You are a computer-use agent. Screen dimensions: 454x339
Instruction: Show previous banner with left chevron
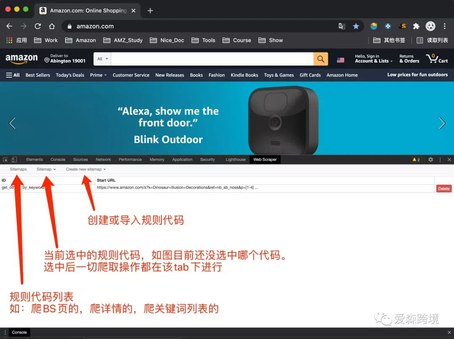point(12,123)
